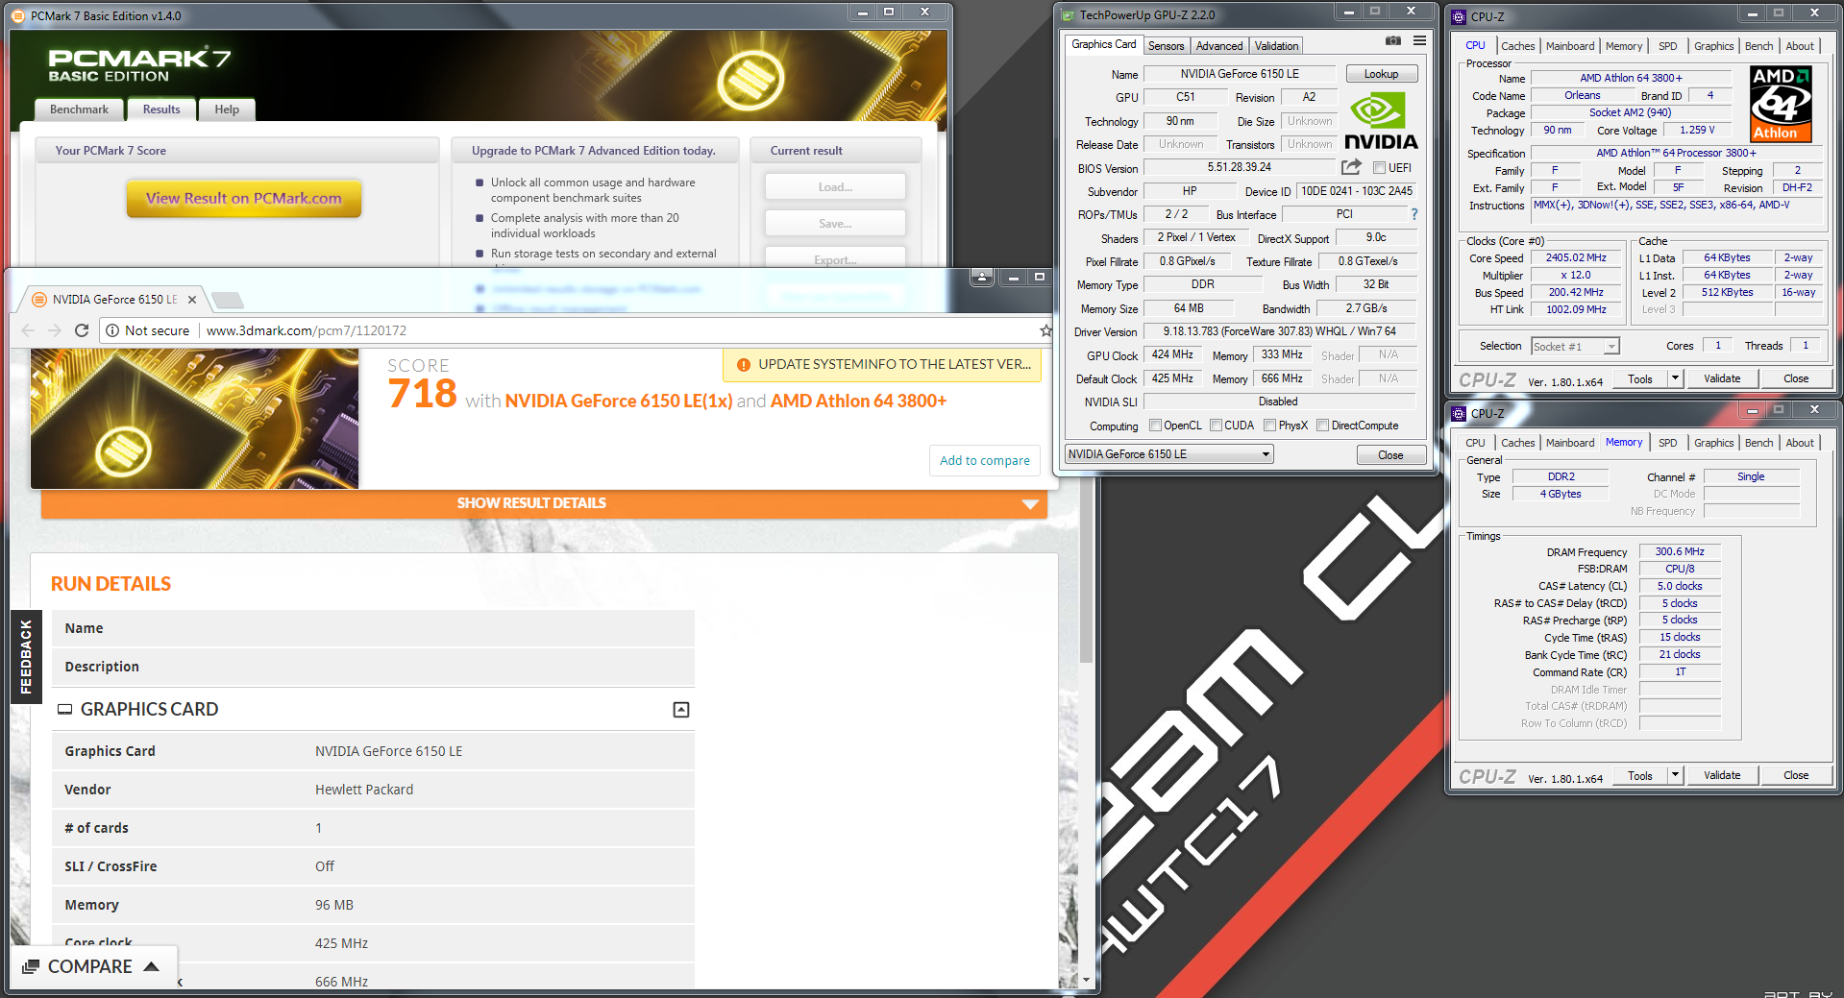The width and height of the screenshot is (1844, 998).
Task: Click the PCMark 7 result thumbnail image
Action: [x=194, y=419]
